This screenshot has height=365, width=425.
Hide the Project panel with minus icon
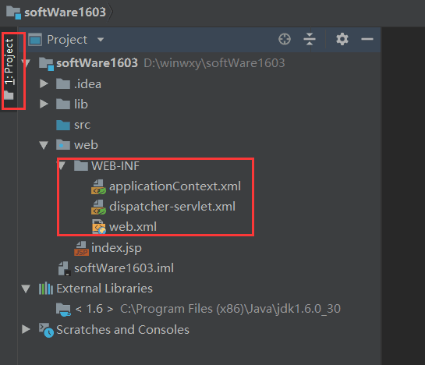click(367, 39)
